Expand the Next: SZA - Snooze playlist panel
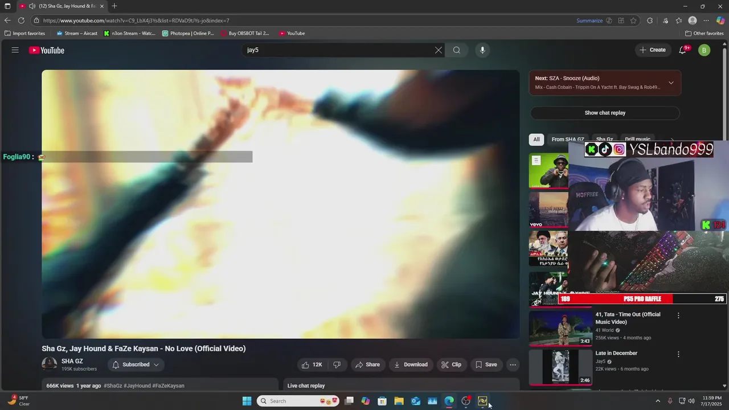Image resolution: width=729 pixels, height=410 pixels. [671, 83]
